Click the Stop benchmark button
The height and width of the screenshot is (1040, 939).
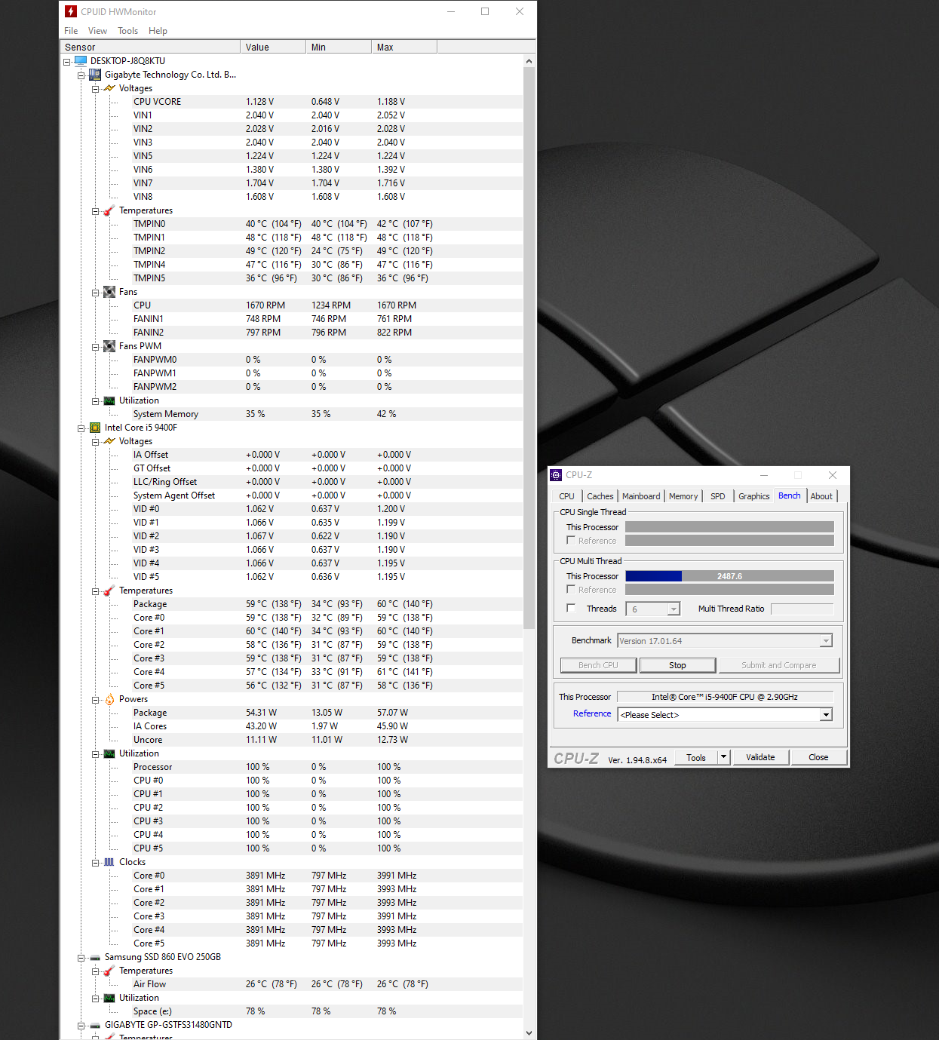pos(677,665)
